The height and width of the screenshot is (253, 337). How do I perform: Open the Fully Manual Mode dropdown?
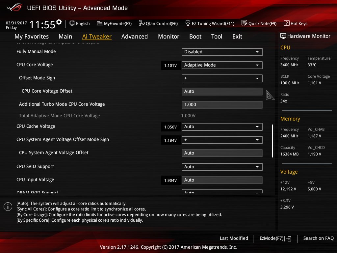pos(222,52)
